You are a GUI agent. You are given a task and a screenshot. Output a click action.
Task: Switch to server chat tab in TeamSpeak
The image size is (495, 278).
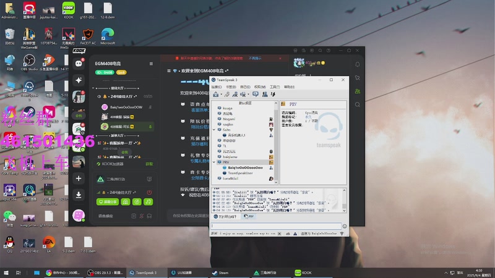(226, 216)
